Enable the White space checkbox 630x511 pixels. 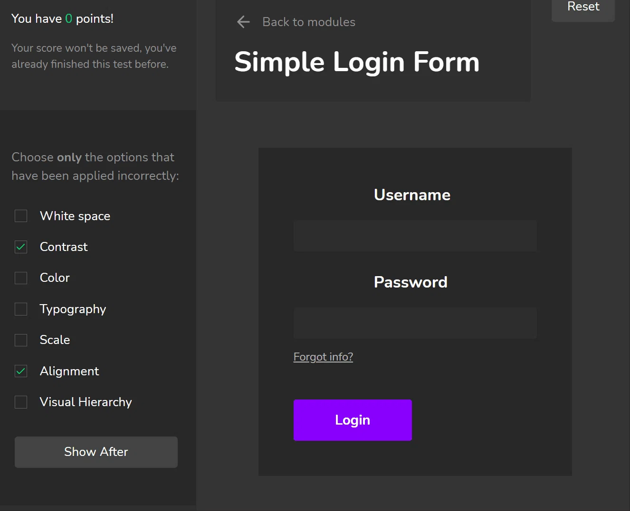21,216
